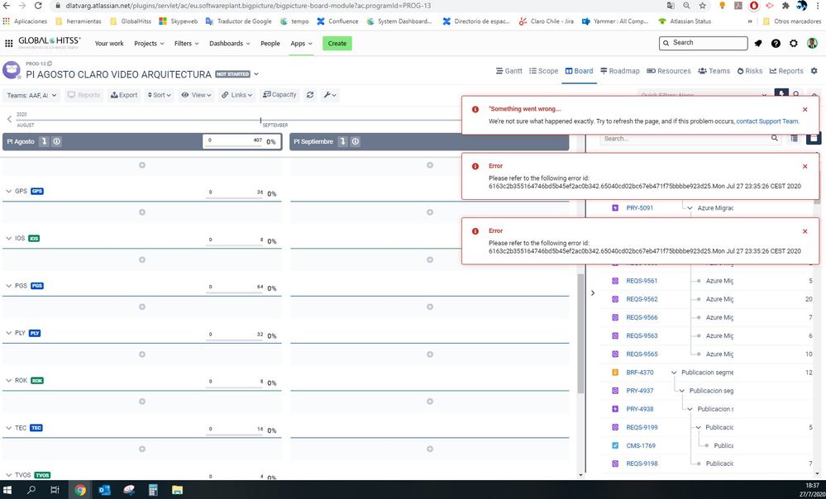Click the green Create button
This screenshot has height=499, width=826.
coord(337,43)
